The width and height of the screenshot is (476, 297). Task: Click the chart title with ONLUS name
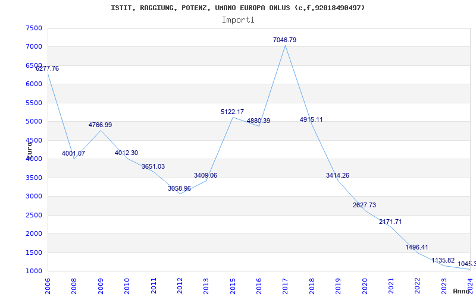237,8
